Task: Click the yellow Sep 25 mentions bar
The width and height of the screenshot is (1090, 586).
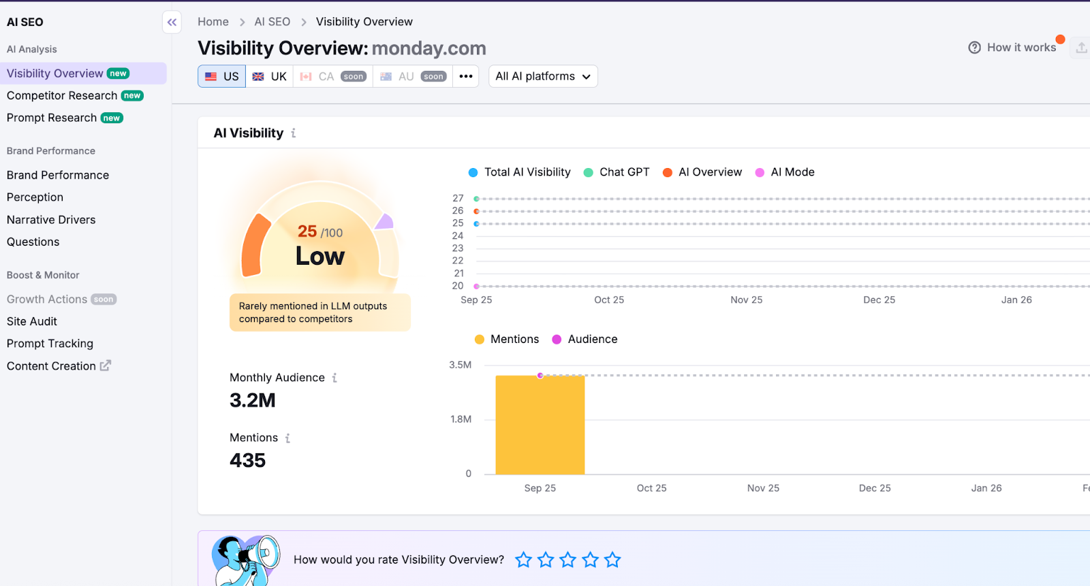Action: coord(540,425)
